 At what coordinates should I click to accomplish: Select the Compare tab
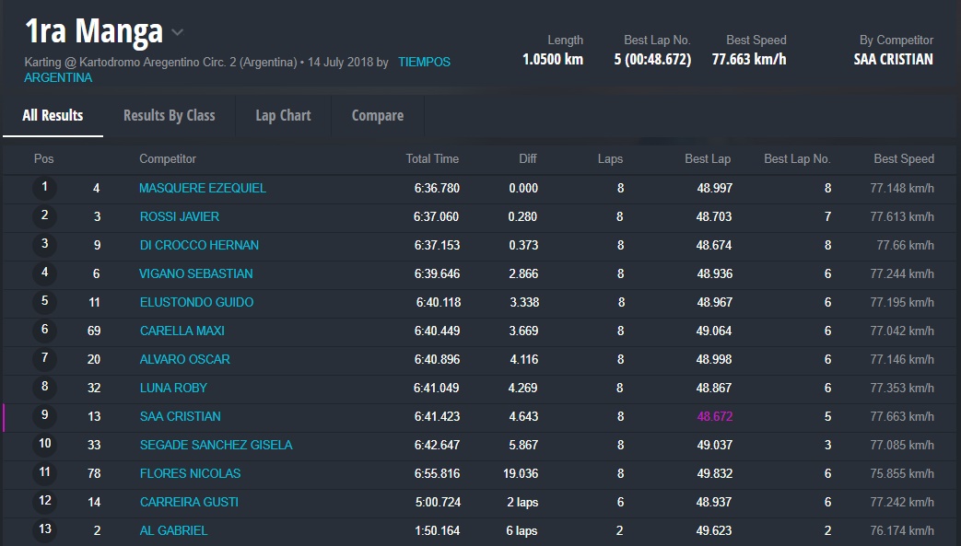pos(377,115)
